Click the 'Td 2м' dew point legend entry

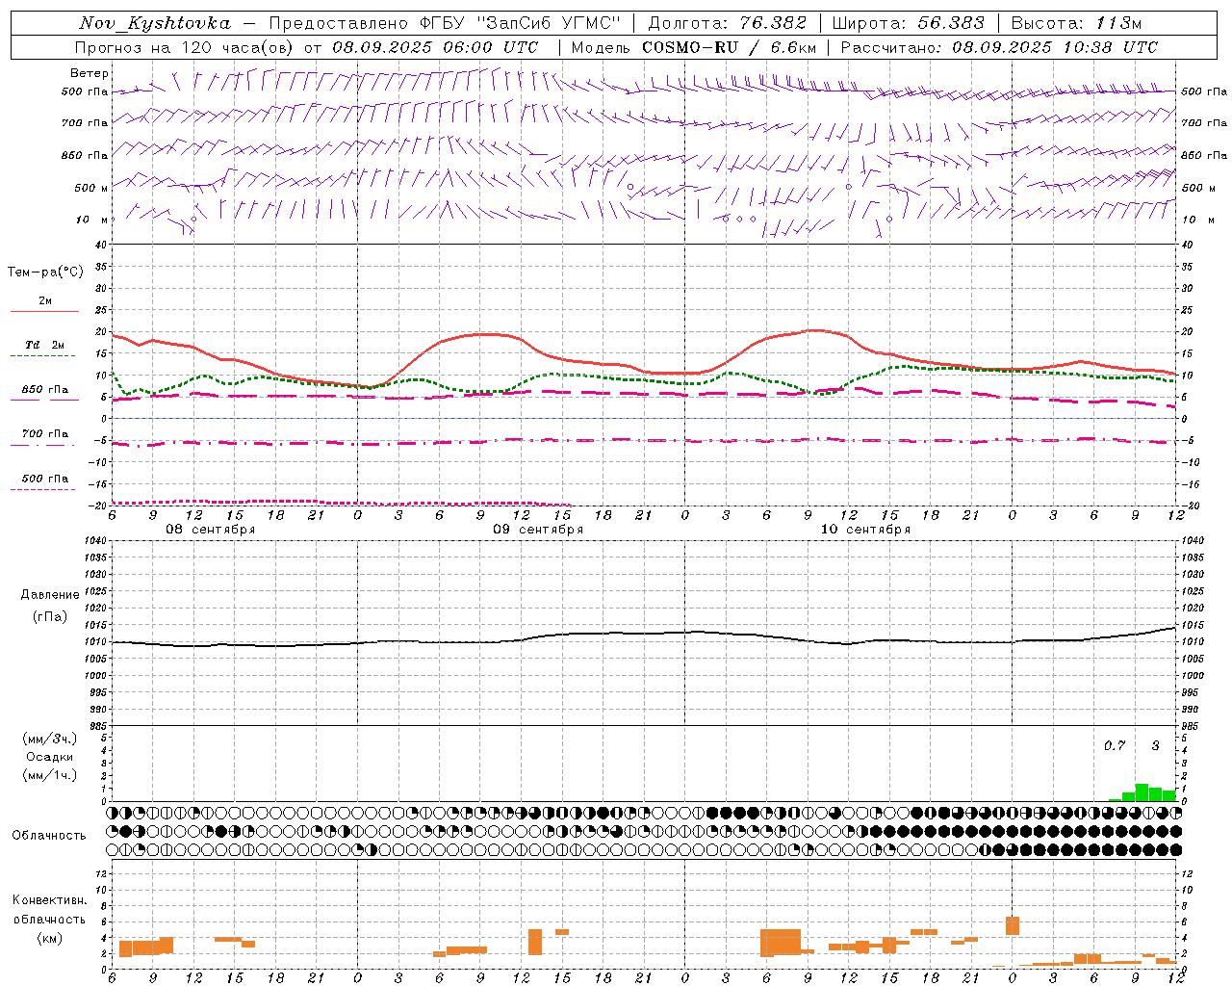coord(45,345)
